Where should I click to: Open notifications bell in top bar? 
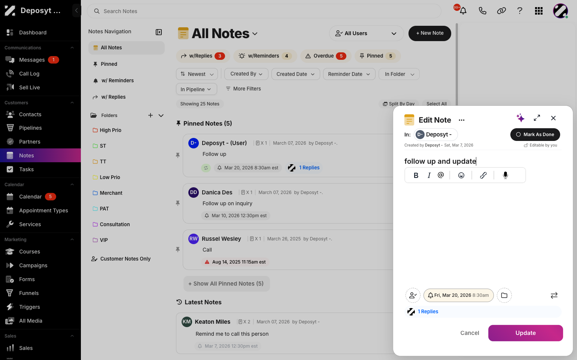tap(463, 11)
